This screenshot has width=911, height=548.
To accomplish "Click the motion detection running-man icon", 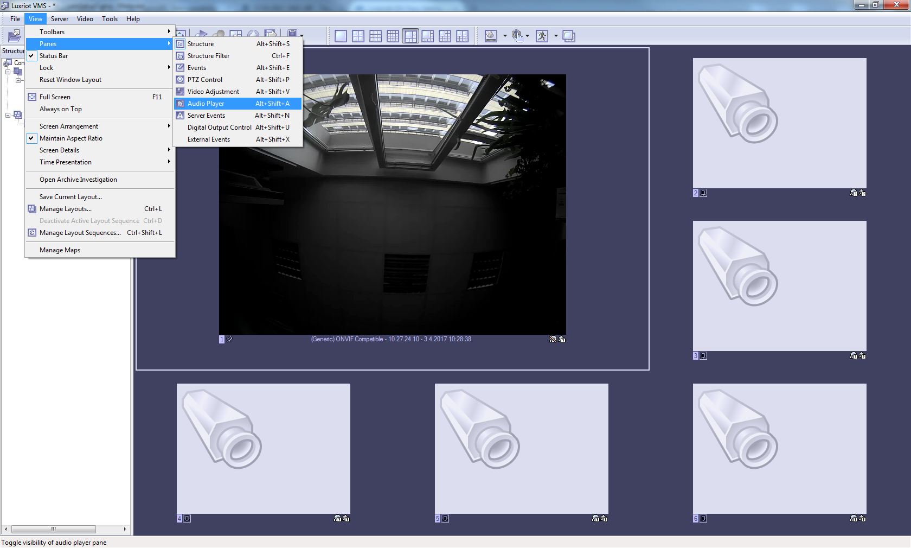I will tap(542, 36).
